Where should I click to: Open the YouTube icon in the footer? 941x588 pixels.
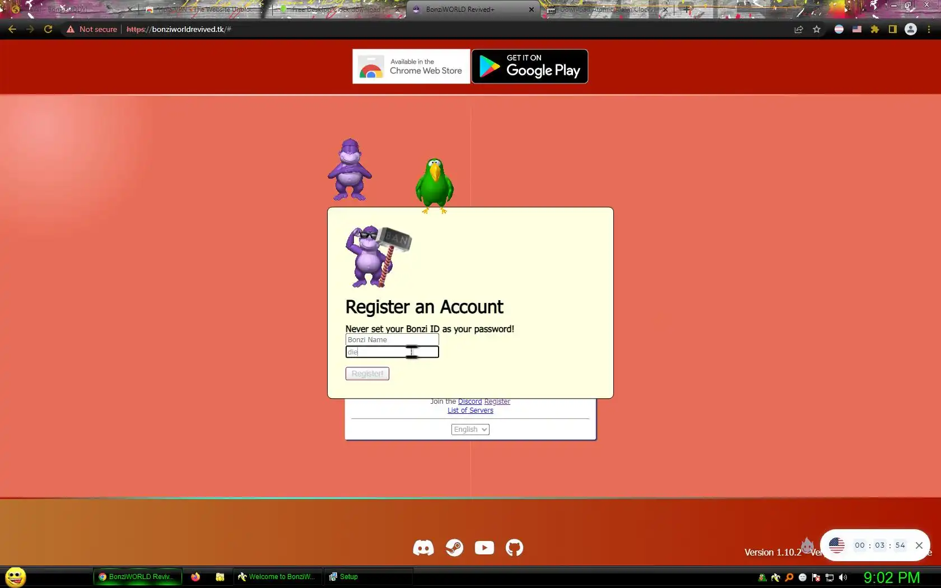point(485,548)
